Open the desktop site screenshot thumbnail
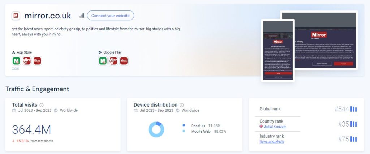Image resolution: width=370 pixels, height=154 pixels. pos(326,40)
